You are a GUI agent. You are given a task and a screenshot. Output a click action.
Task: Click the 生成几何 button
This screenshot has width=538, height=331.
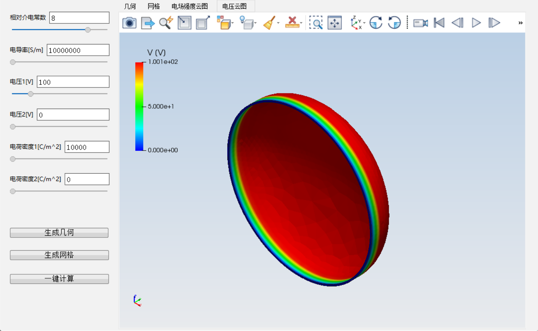(59, 233)
